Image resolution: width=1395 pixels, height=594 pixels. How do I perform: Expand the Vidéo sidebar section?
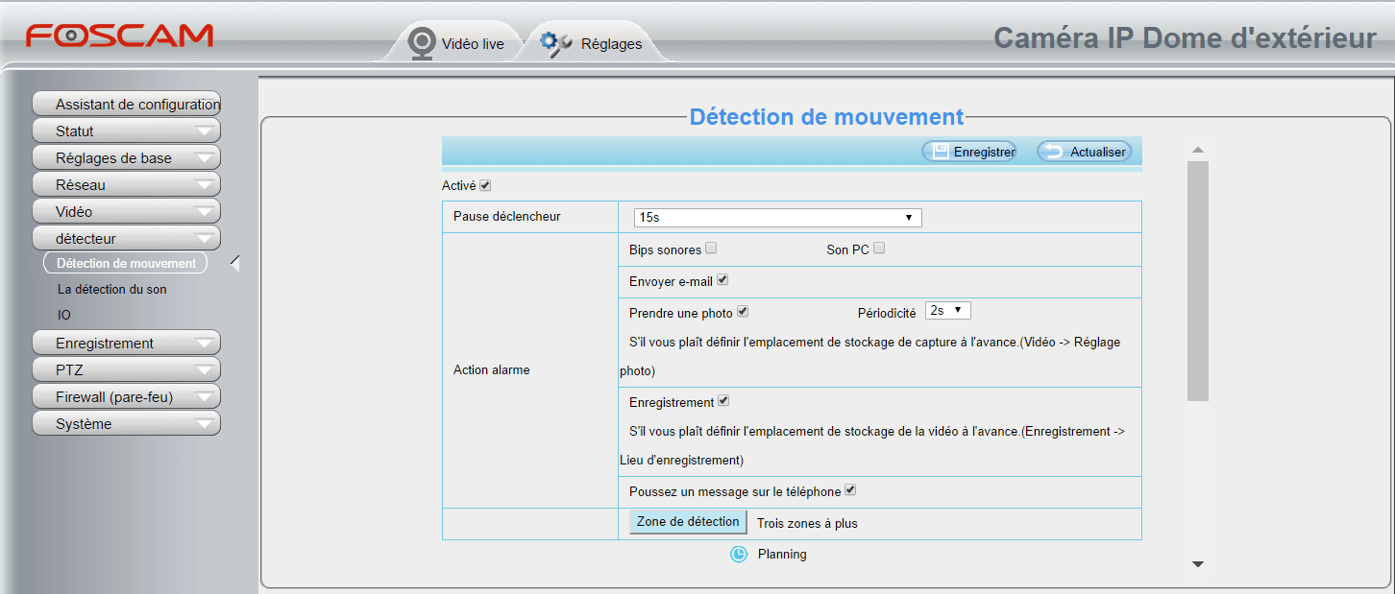(127, 212)
